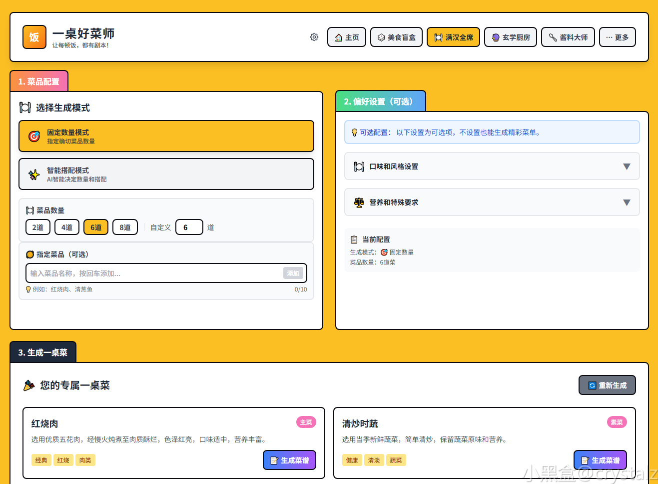Click the 健康 tag on 清炒时蔬

coord(352,460)
